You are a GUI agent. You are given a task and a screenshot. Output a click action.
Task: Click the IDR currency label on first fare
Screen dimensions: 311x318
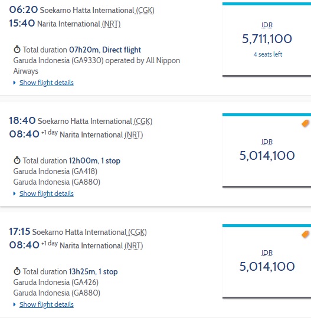coord(267,25)
